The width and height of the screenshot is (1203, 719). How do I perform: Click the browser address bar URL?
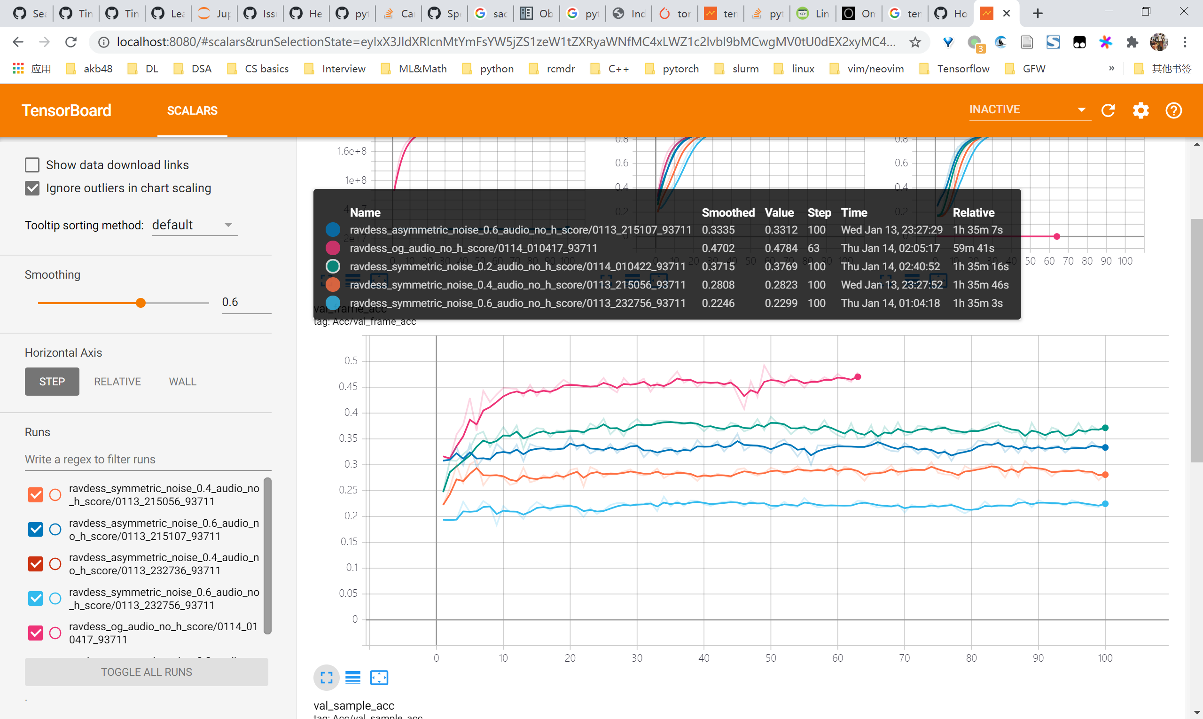click(x=505, y=42)
